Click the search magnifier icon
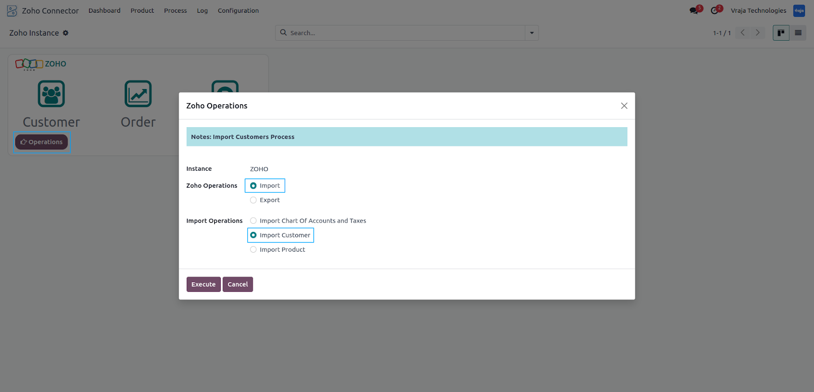 (x=283, y=33)
